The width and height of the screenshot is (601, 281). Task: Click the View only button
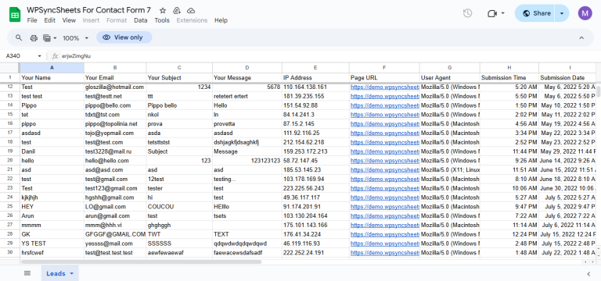point(124,37)
